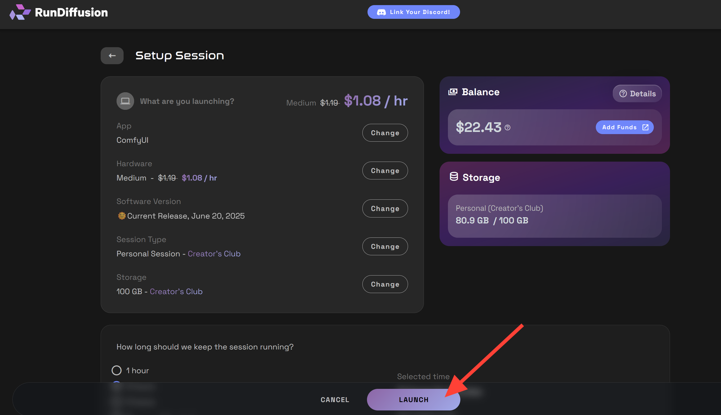This screenshot has width=721, height=415.
Task: Click the Discord icon in the header
Action: 381,12
